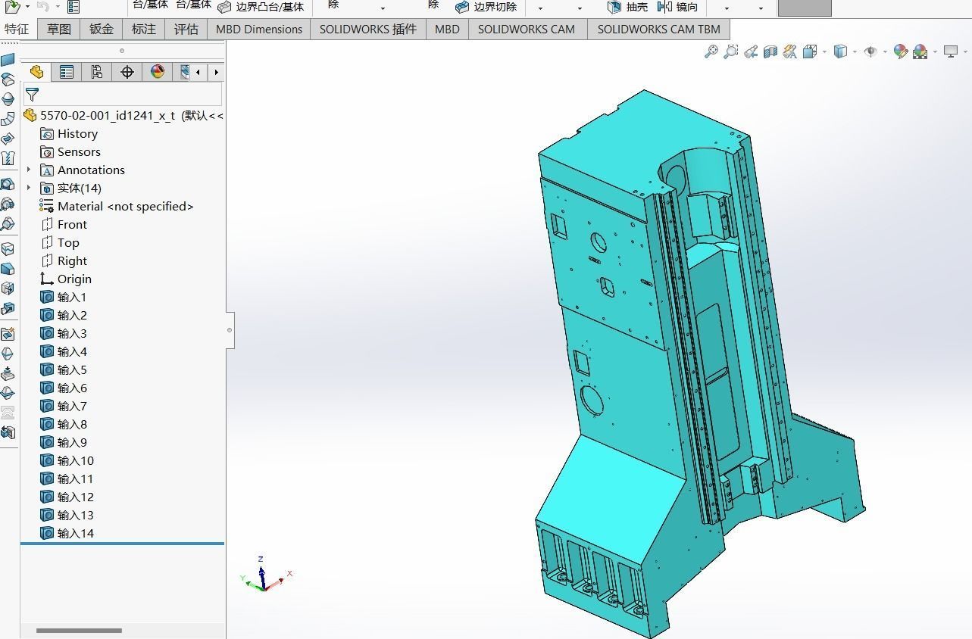This screenshot has height=639, width=972.
Task: Click the filter funnel icon in tree
Action: pos(33,95)
